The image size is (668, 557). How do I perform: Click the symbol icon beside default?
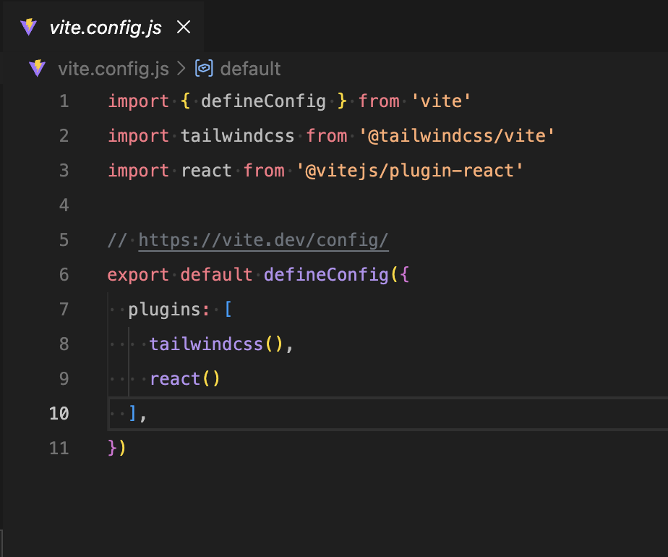click(x=204, y=68)
